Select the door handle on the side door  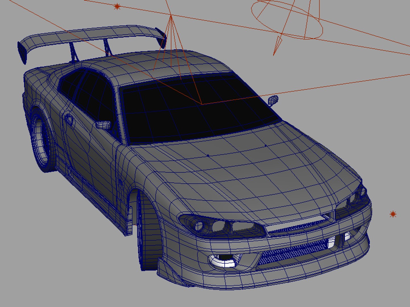pos(69,119)
